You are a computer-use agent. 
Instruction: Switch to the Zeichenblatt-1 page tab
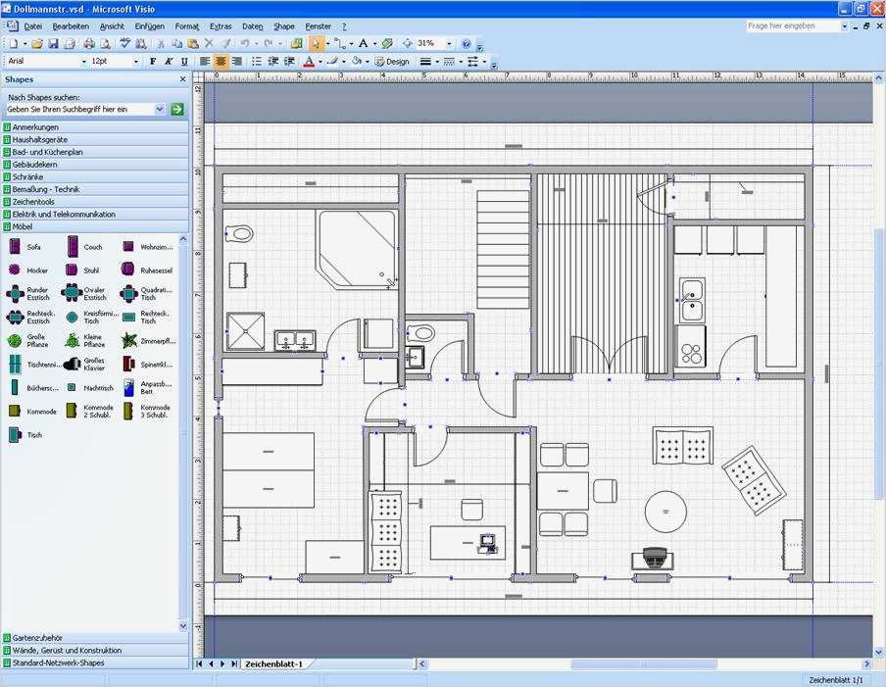tap(274, 663)
